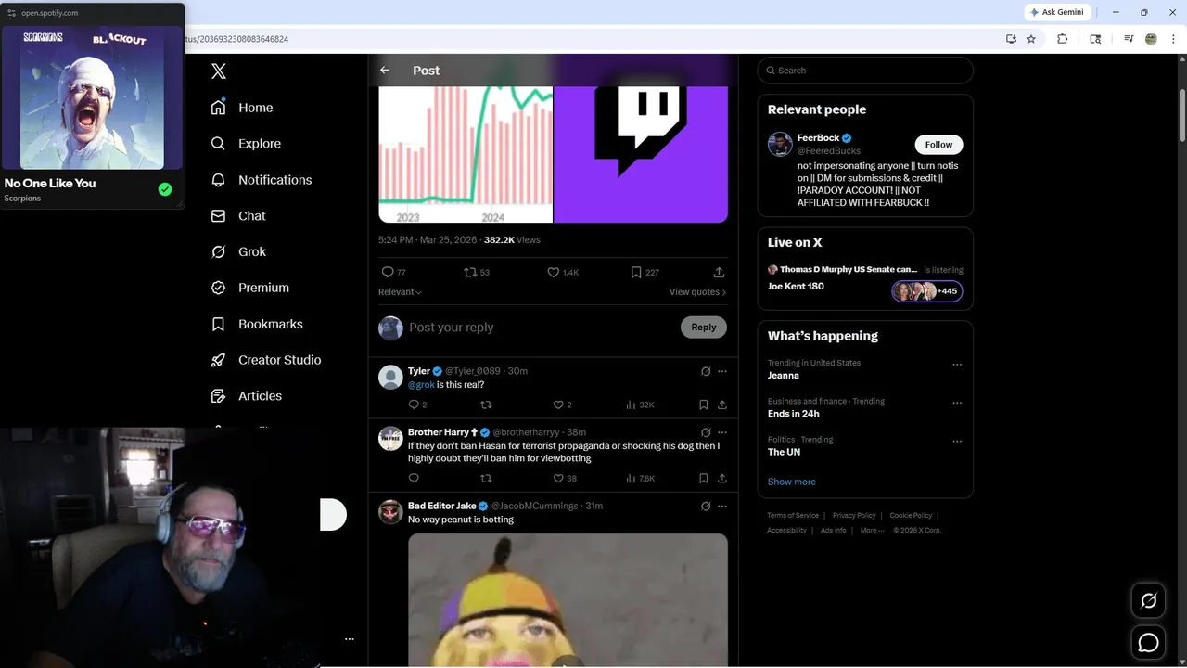Click the reply icon showing 77
Screen dimensions: 1187x668
point(394,272)
